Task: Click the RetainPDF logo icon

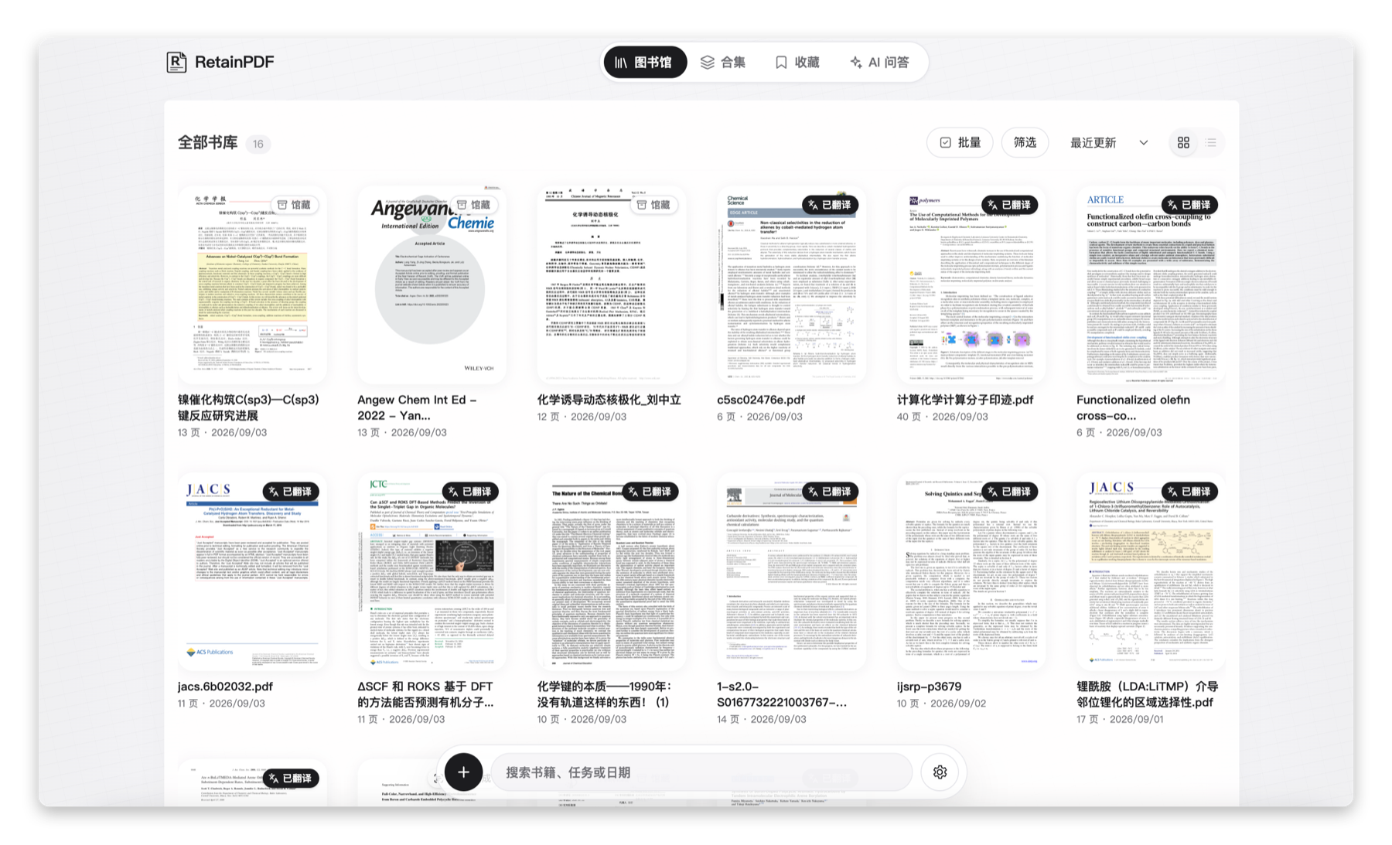Action: pyautogui.click(x=176, y=62)
